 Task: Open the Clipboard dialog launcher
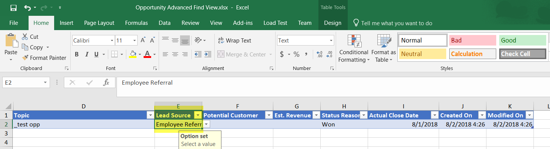click(67, 68)
